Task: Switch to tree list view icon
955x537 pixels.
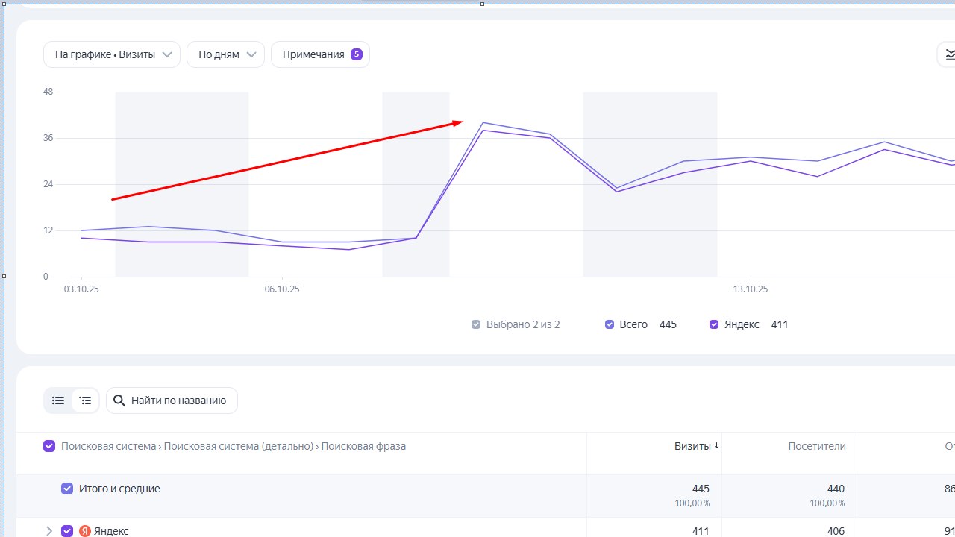Action: [x=85, y=401]
